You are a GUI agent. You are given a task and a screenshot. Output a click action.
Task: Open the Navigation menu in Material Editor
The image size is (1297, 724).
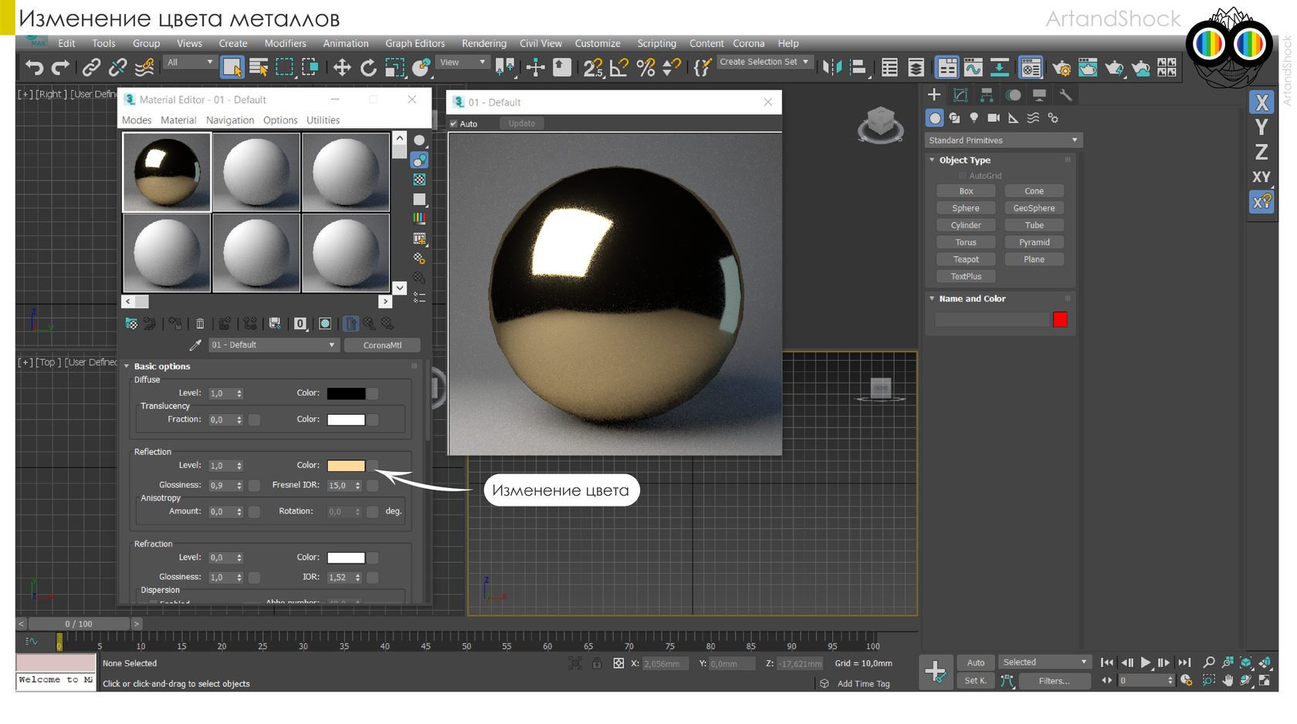[229, 120]
